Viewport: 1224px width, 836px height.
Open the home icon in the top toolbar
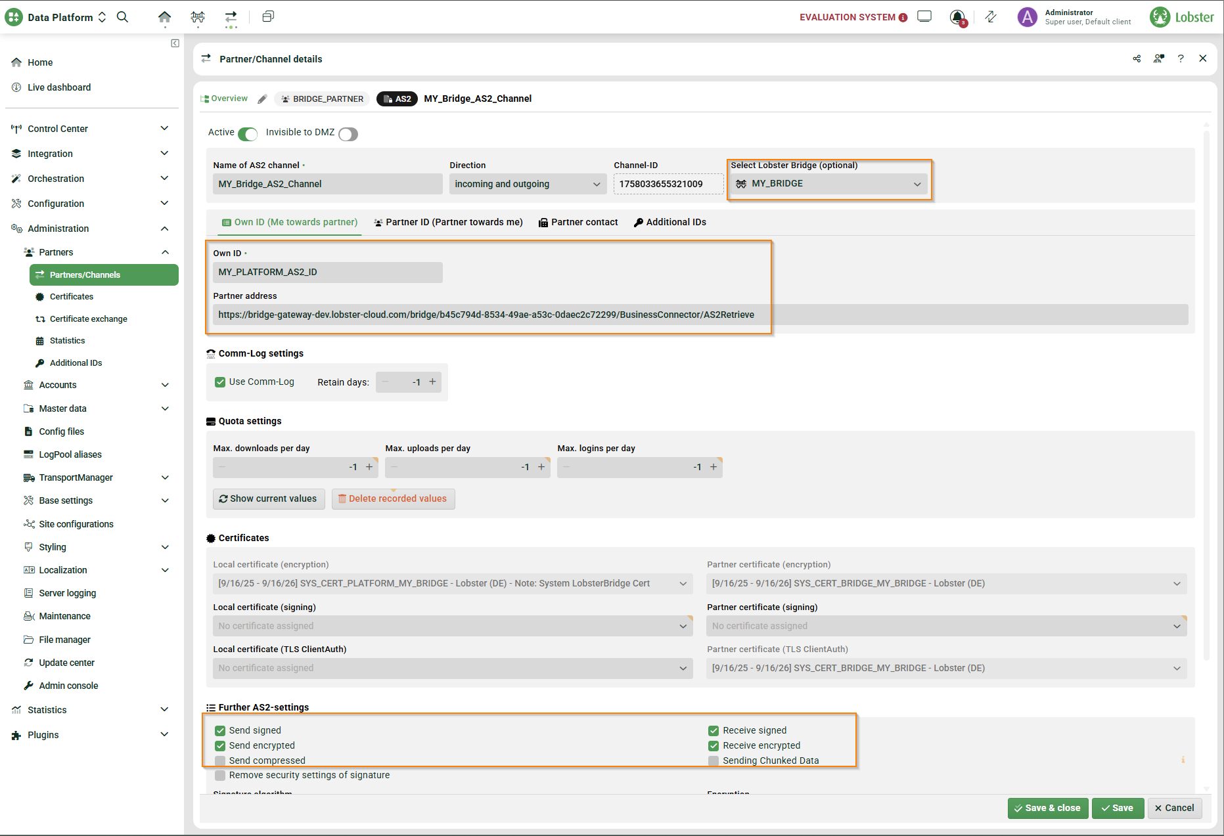164,17
